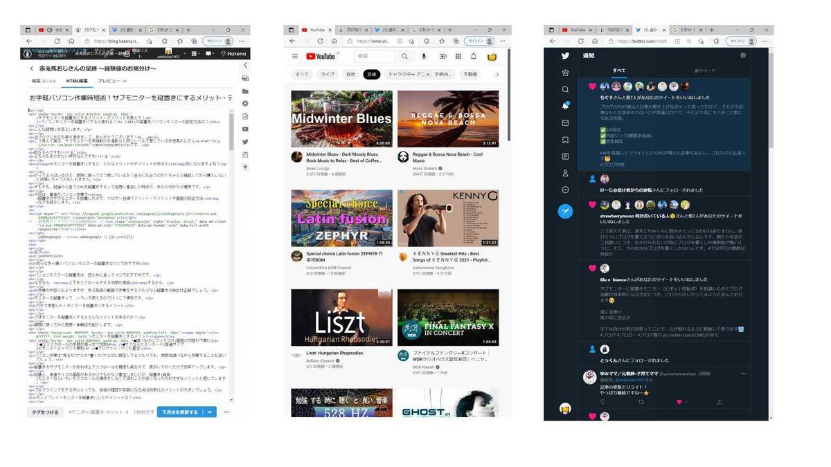Select the 音楽 chip on YouTube
Screen dimensions: 831x467
click(x=372, y=74)
